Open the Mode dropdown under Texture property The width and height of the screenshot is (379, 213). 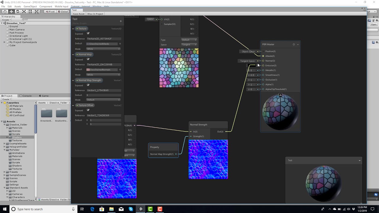click(103, 49)
